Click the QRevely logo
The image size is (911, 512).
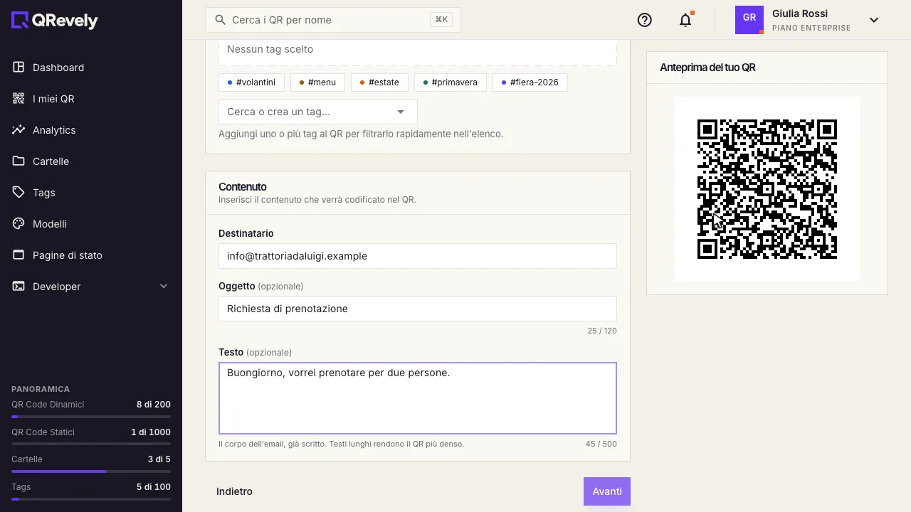pos(55,21)
